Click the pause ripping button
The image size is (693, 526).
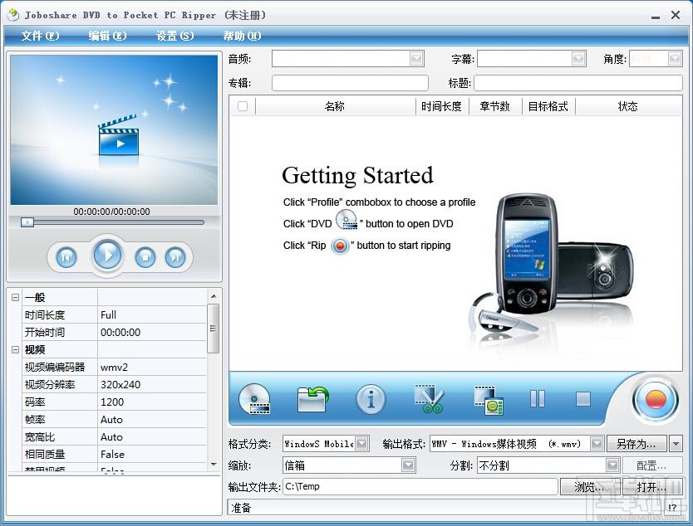pyautogui.click(x=538, y=399)
